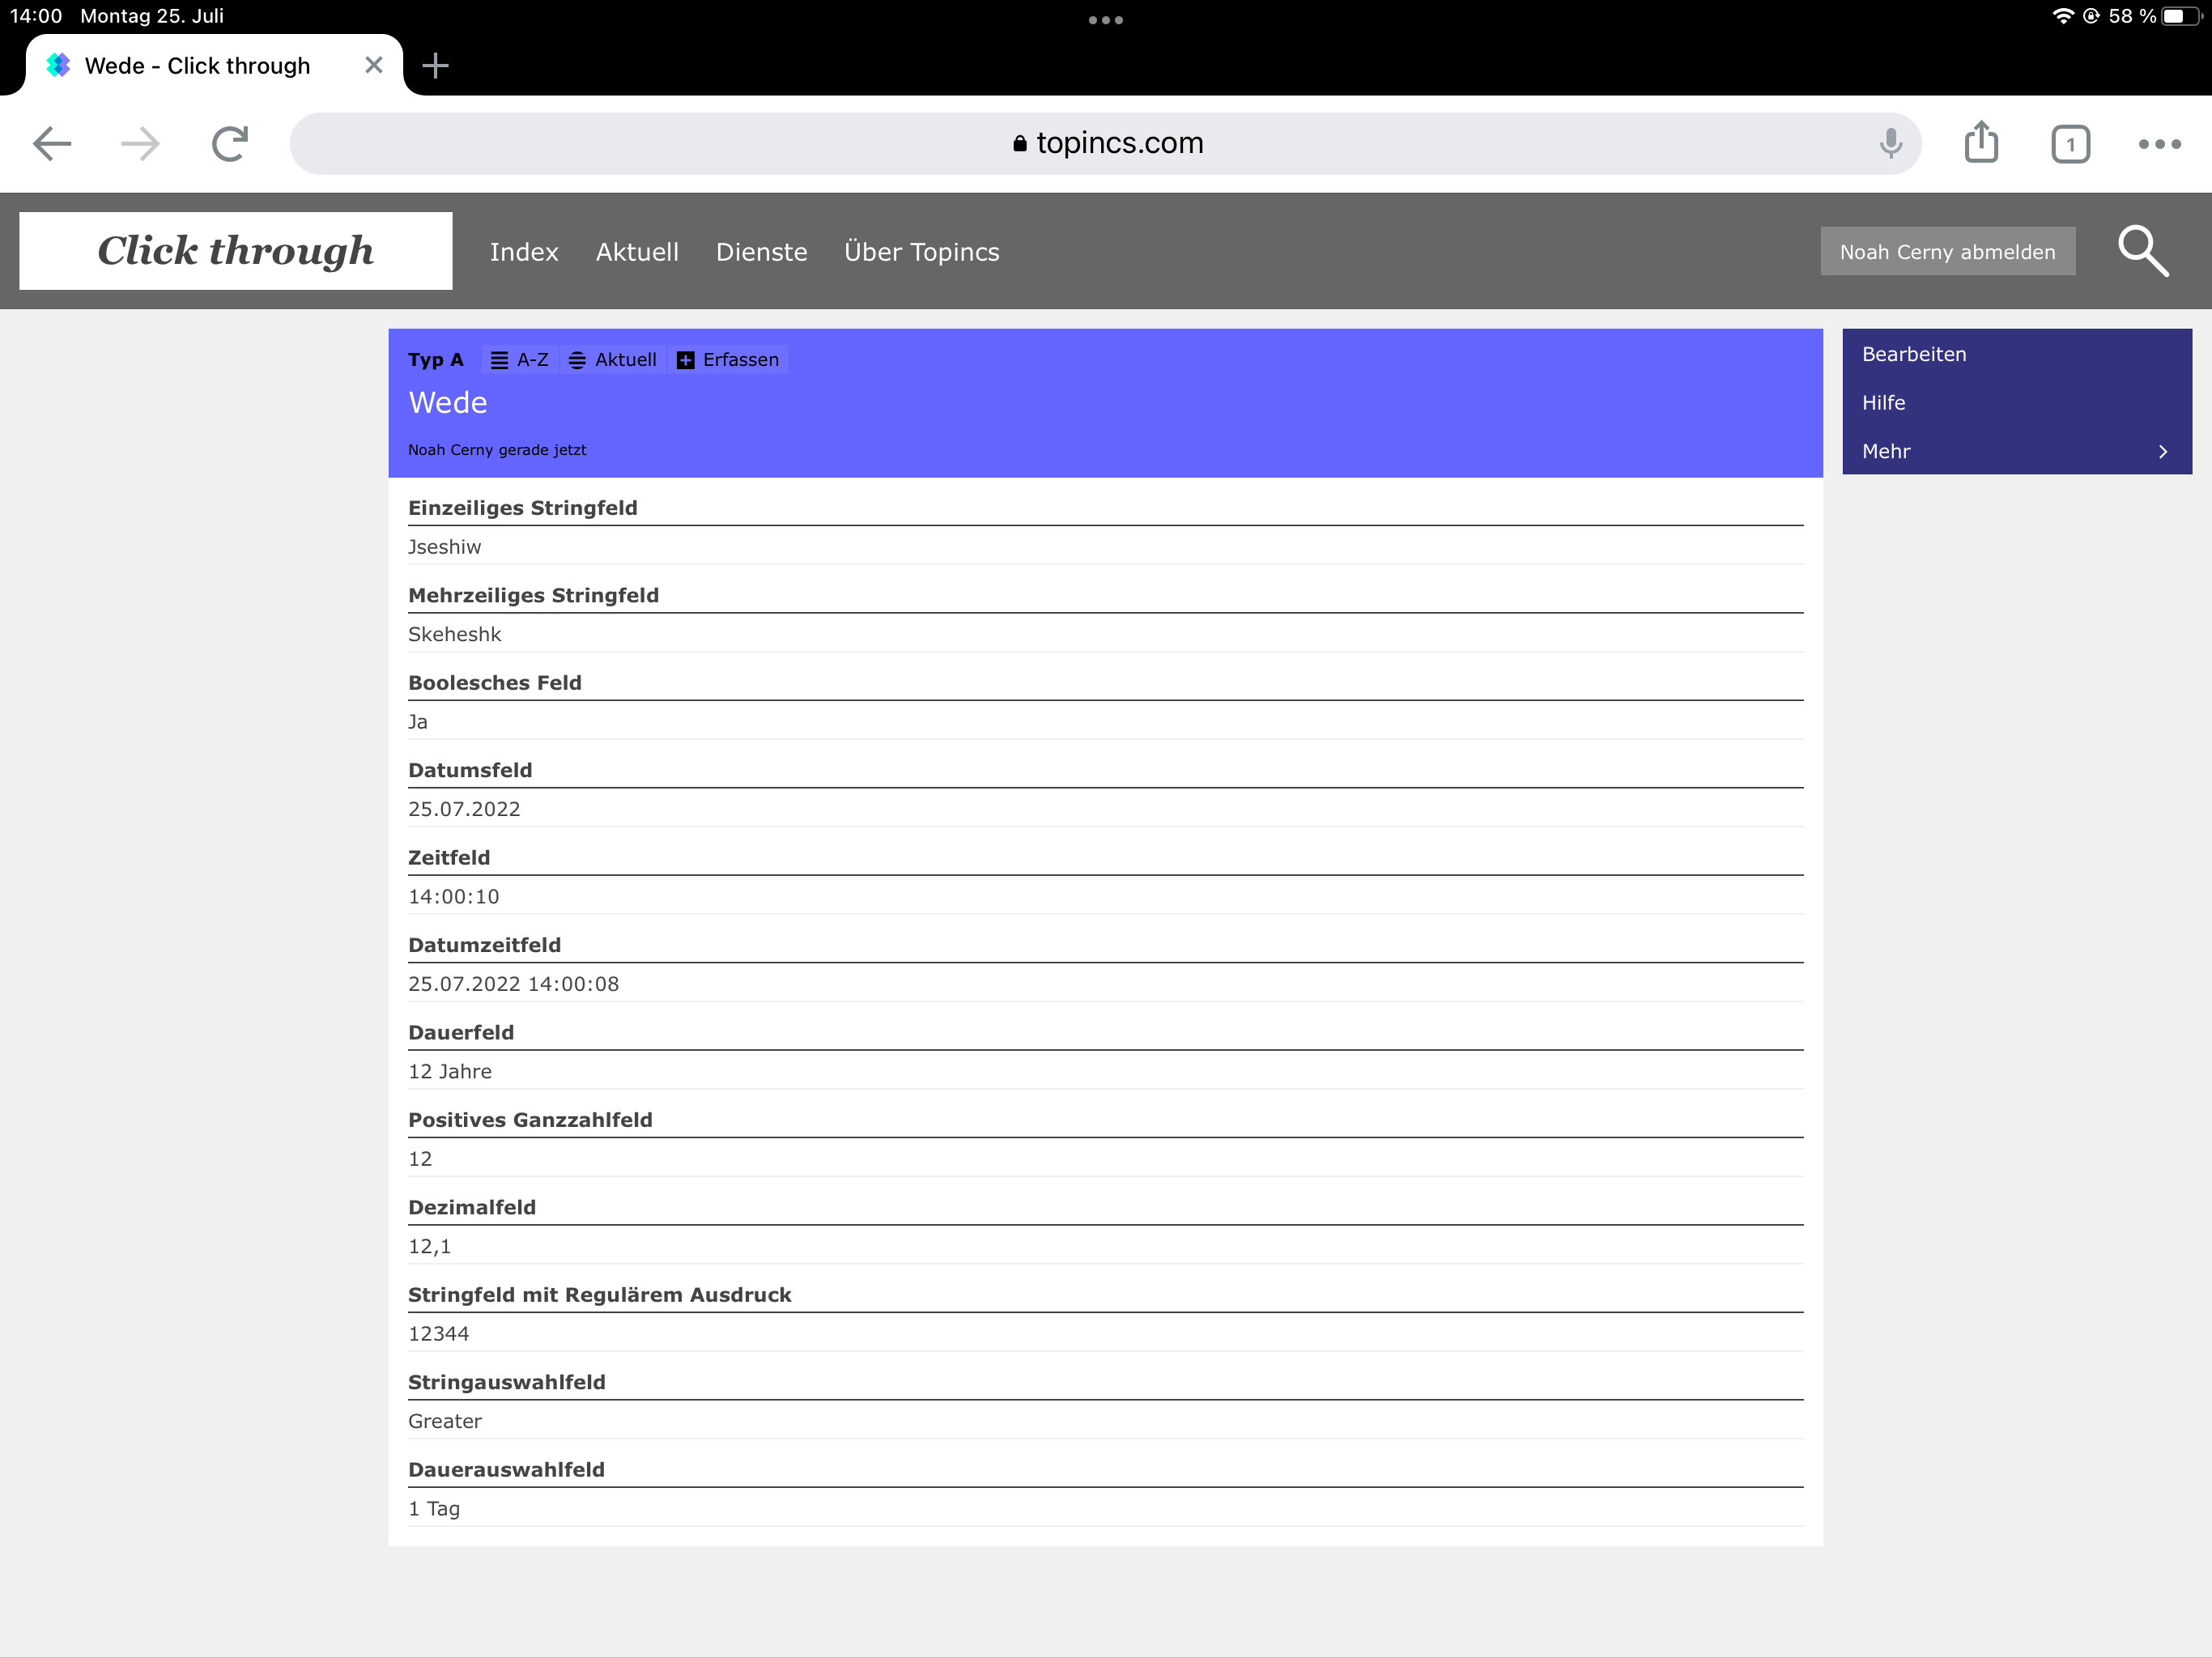This screenshot has width=2212, height=1658.
Task: Click Bearbeiten in the side panel
Action: click(x=1914, y=354)
